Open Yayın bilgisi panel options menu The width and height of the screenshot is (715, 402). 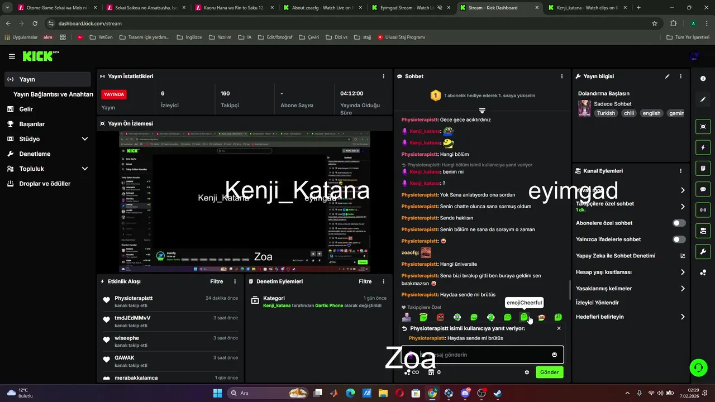point(680,76)
